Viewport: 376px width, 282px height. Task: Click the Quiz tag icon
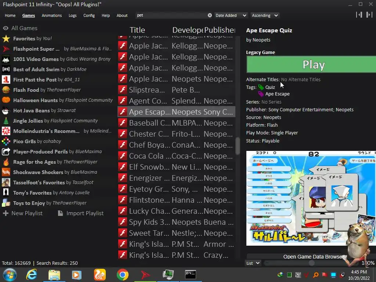pos(261,87)
